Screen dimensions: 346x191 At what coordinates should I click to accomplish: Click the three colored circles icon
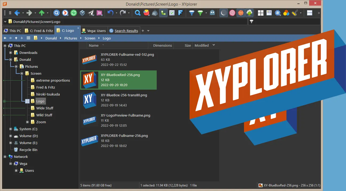click(x=286, y=13)
